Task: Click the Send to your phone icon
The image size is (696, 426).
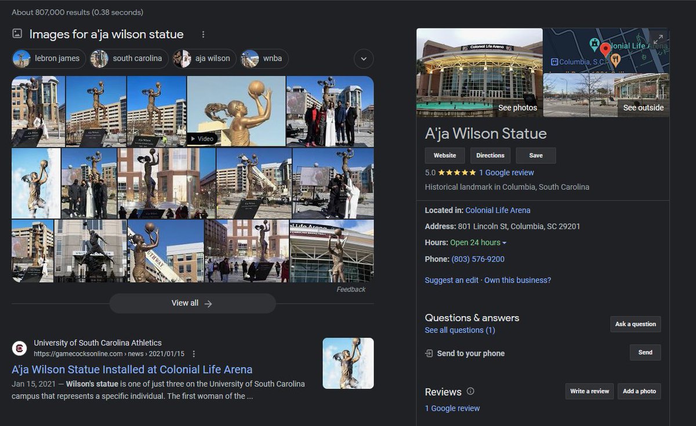Action: pyautogui.click(x=429, y=353)
